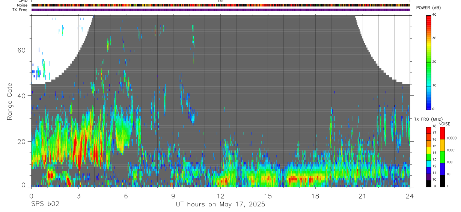Click the SPS b02 station label
The height and width of the screenshot is (212, 461).
point(45,204)
